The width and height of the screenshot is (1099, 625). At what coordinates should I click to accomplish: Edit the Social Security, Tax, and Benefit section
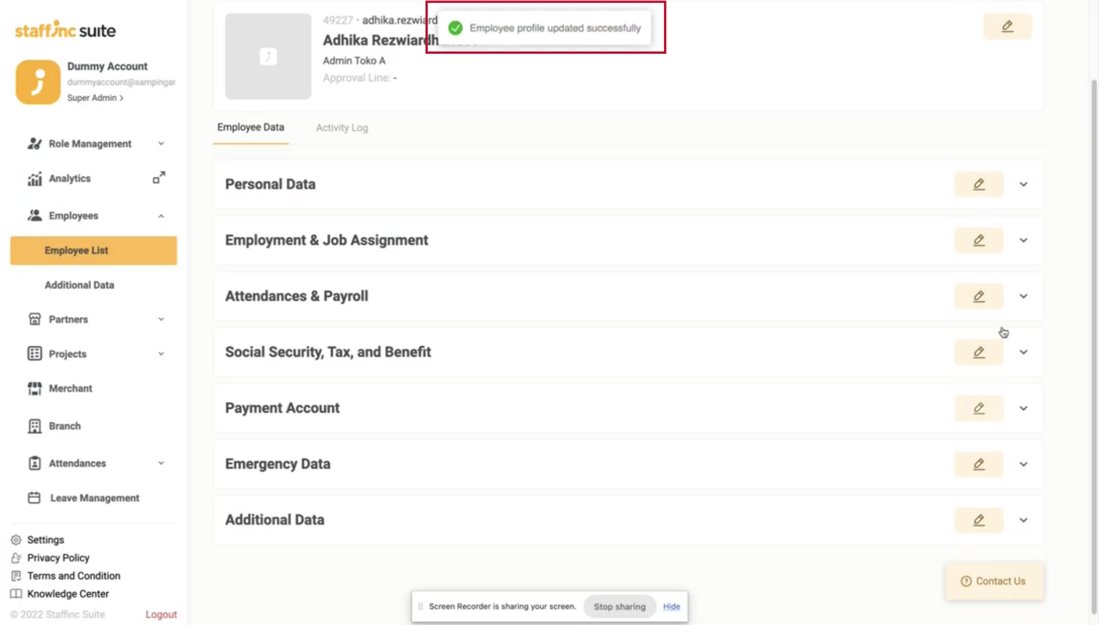coord(979,352)
